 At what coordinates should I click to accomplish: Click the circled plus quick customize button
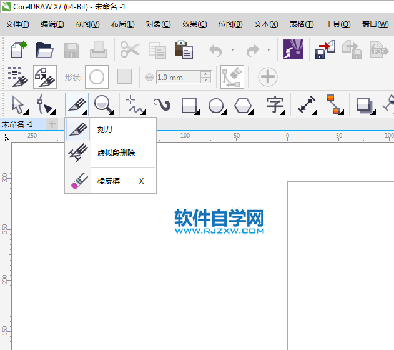click(x=268, y=77)
